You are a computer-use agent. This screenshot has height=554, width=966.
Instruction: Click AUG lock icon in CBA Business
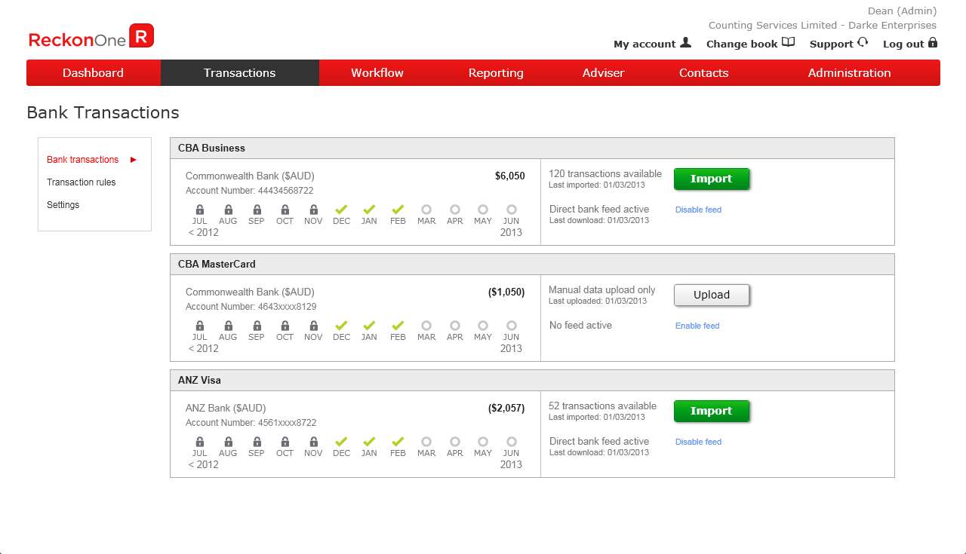[x=228, y=210]
